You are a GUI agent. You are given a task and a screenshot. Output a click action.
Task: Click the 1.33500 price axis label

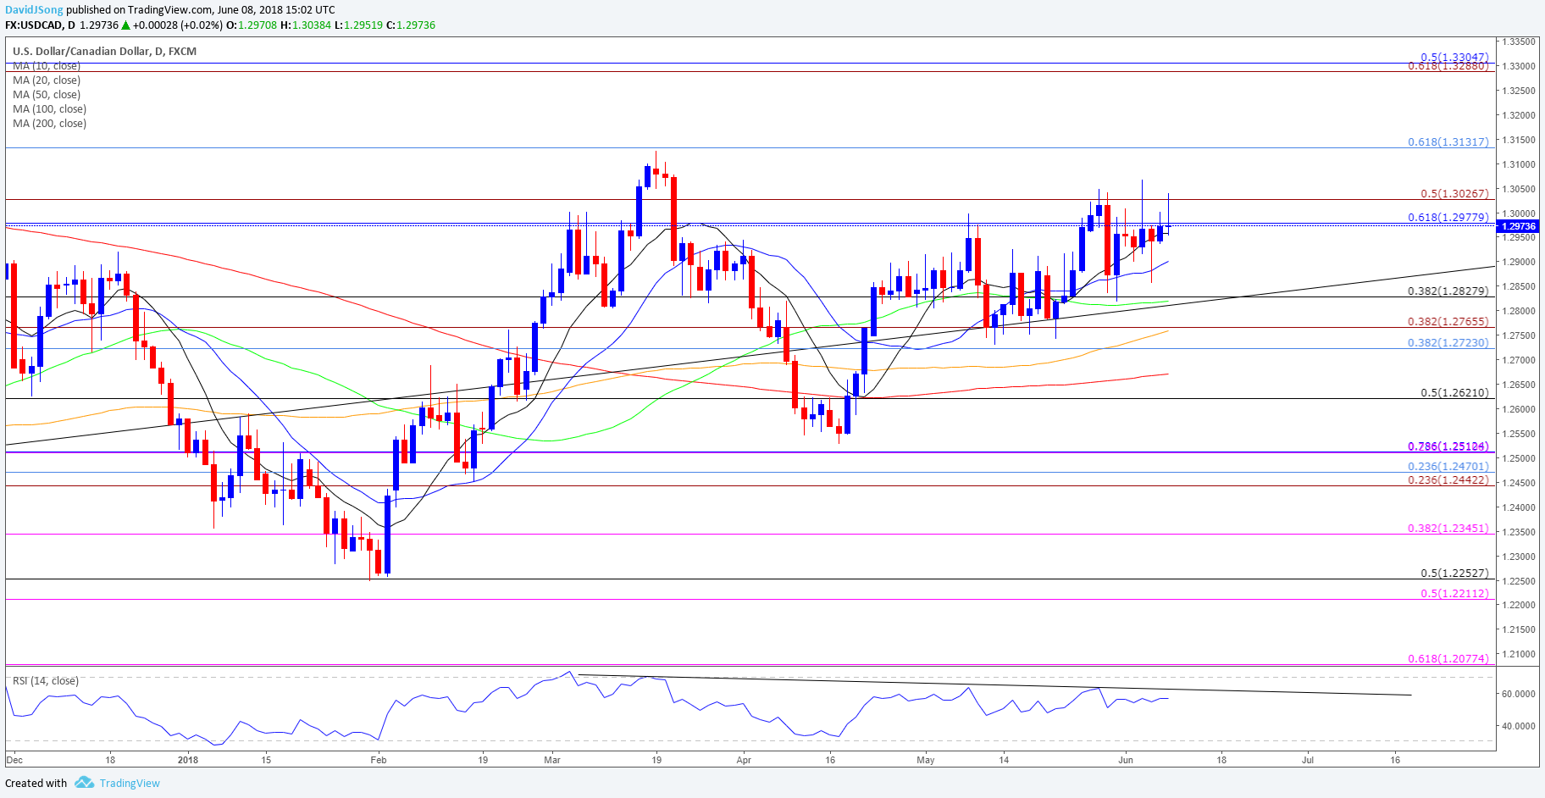point(1520,42)
